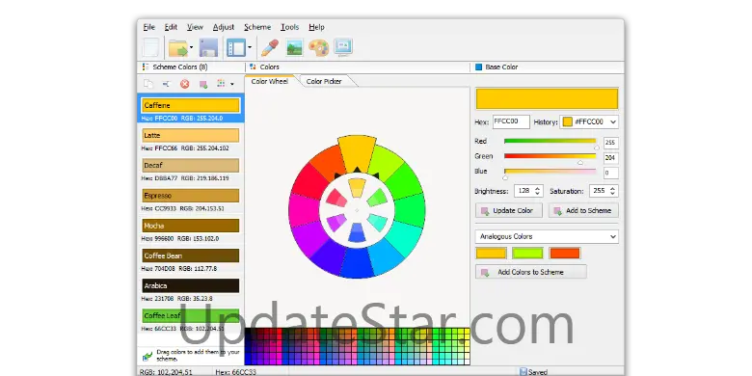The width and height of the screenshot is (752, 376).
Task: Click the Save floppy disk icon
Action: point(208,48)
